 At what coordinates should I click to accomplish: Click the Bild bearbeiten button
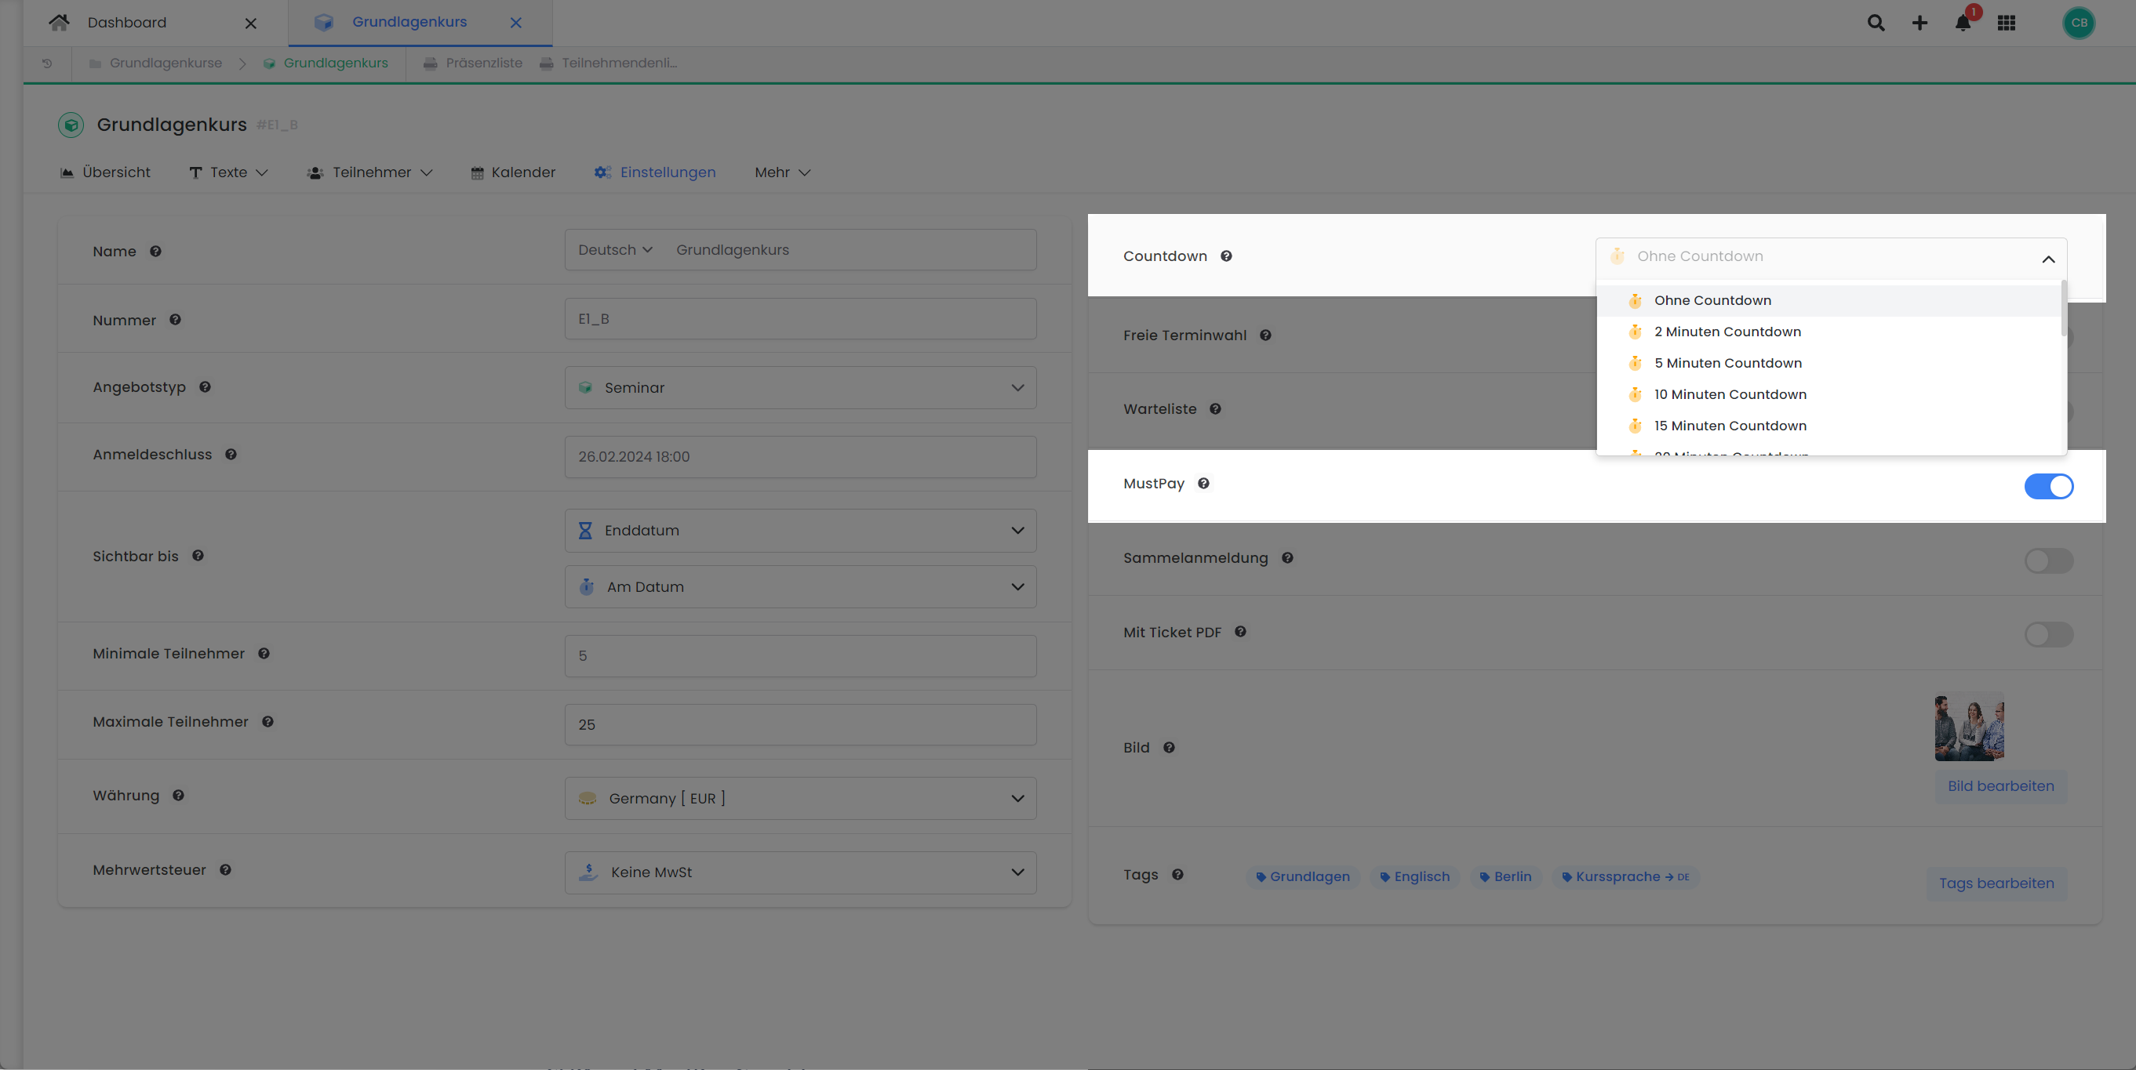[x=2001, y=785]
